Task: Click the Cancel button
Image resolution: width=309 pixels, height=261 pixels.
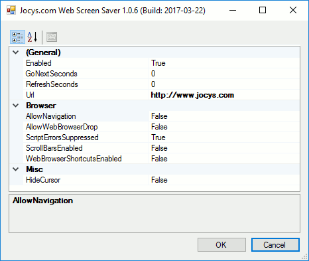Action: click(275, 245)
